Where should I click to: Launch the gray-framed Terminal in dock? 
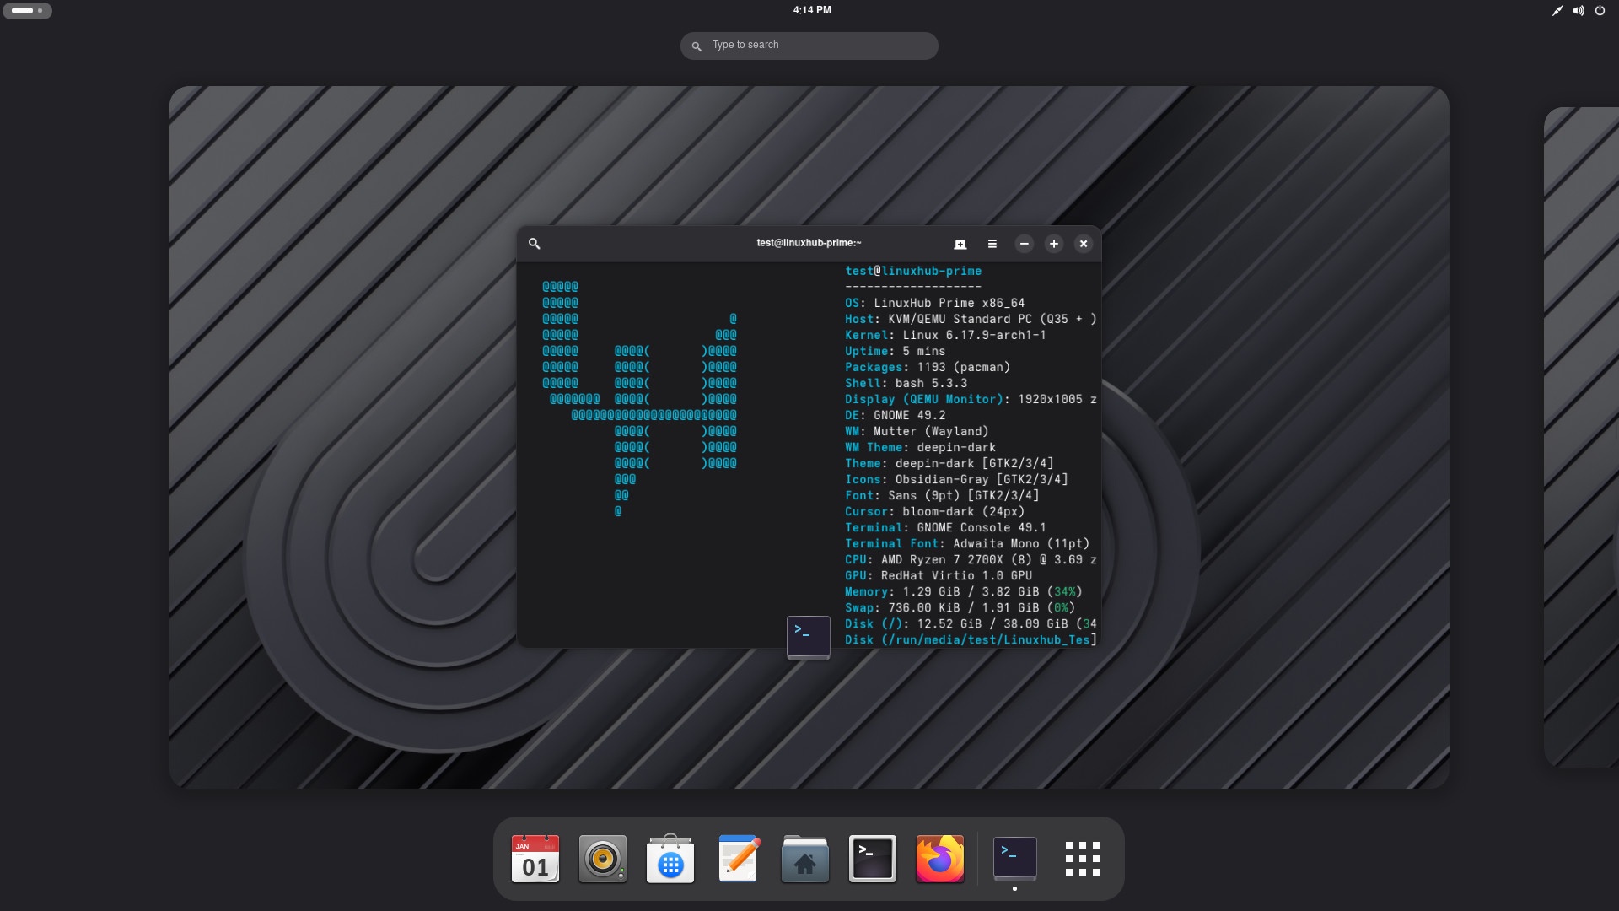click(873, 860)
